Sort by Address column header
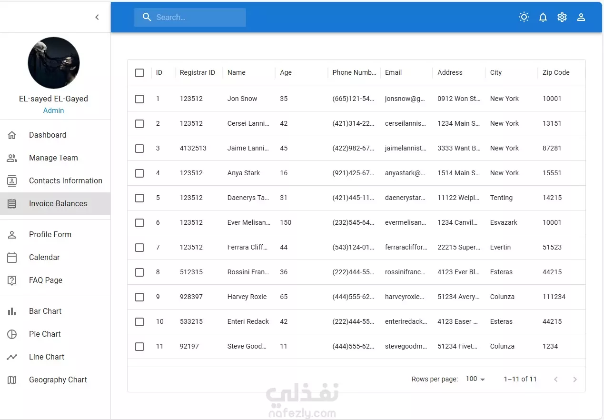This screenshot has height=420, width=604. [450, 73]
